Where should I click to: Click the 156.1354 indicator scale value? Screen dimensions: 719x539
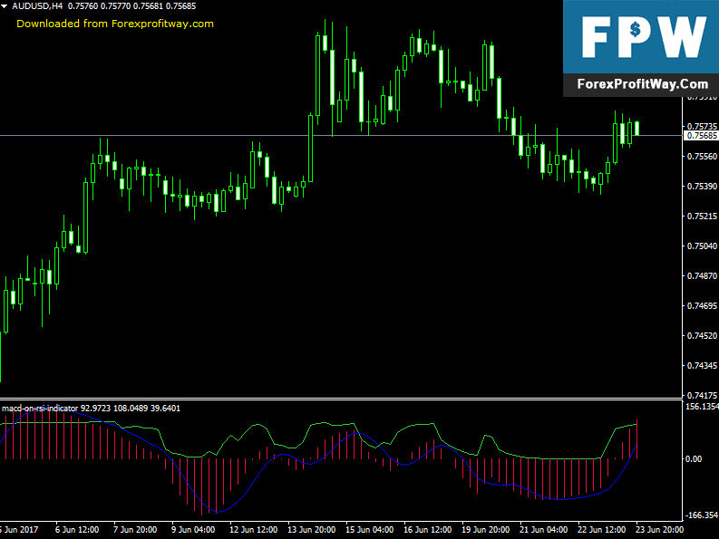(702, 407)
